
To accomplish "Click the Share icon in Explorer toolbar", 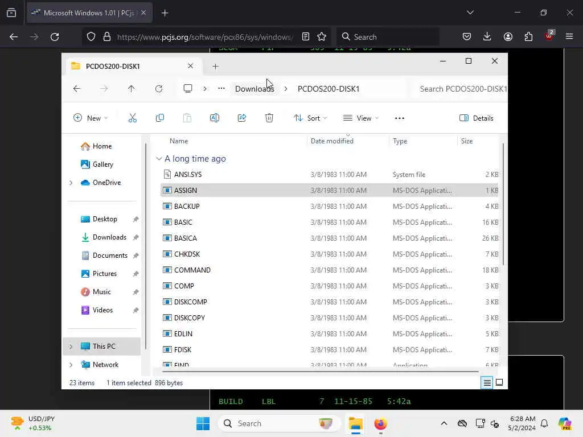I will tap(241, 118).
